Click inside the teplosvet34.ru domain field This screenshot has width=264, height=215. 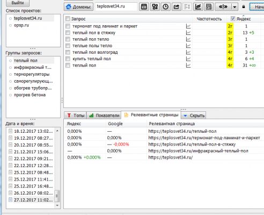(116, 6)
